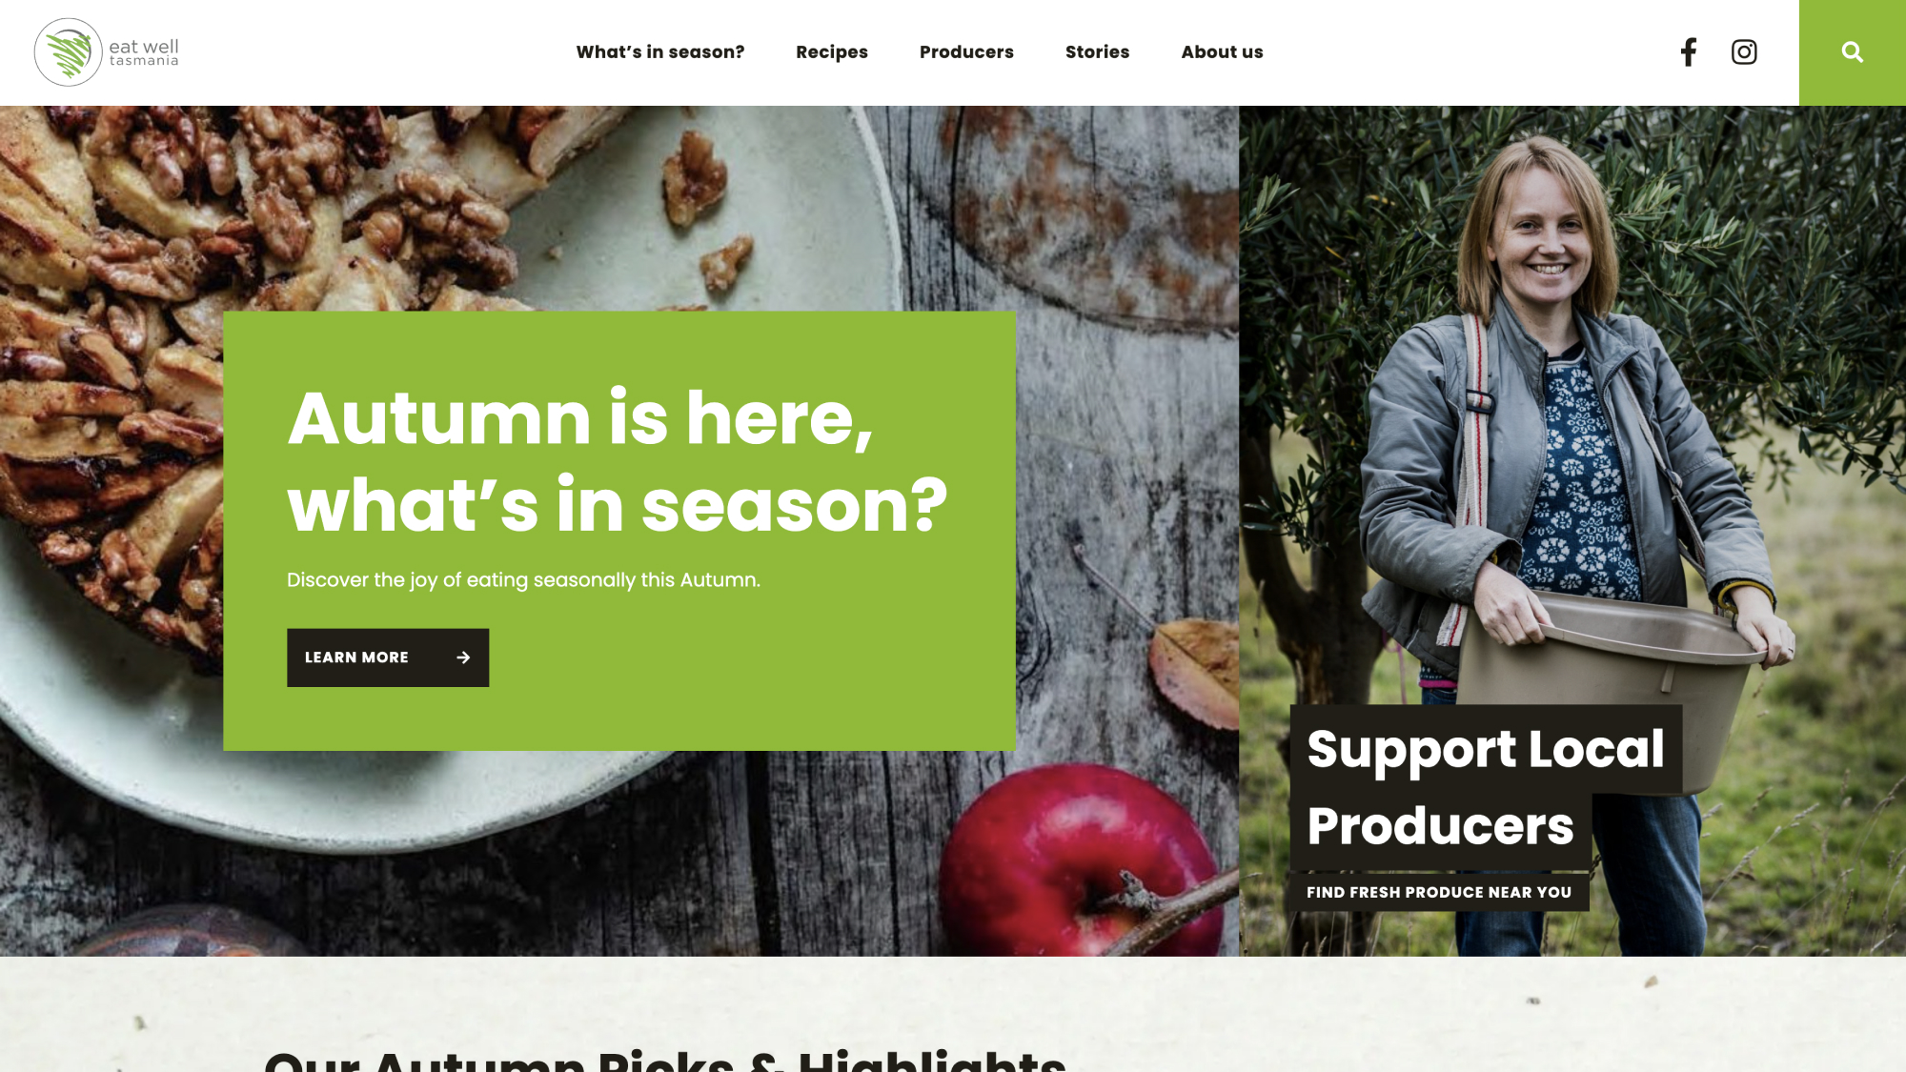1906x1072 pixels.
Task: Select Stories in the top navigation
Action: (1097, 52)
